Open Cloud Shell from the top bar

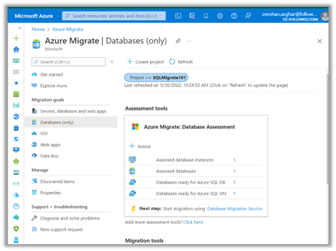(x=178, y=16)
